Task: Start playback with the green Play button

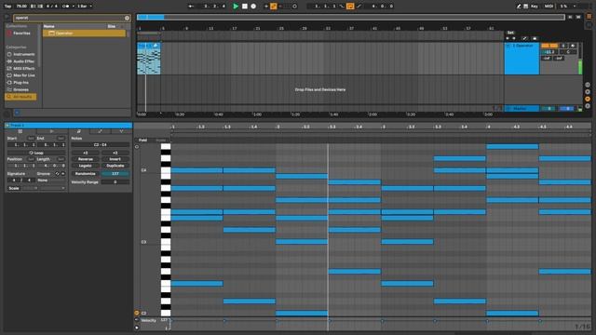Action: [236, 7]
